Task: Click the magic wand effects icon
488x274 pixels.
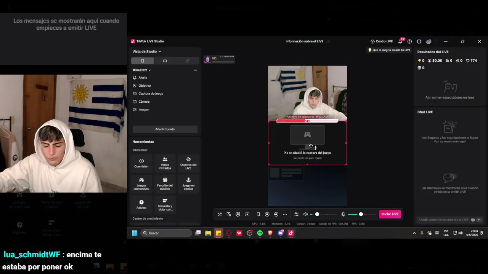Action: pos(220,214)
